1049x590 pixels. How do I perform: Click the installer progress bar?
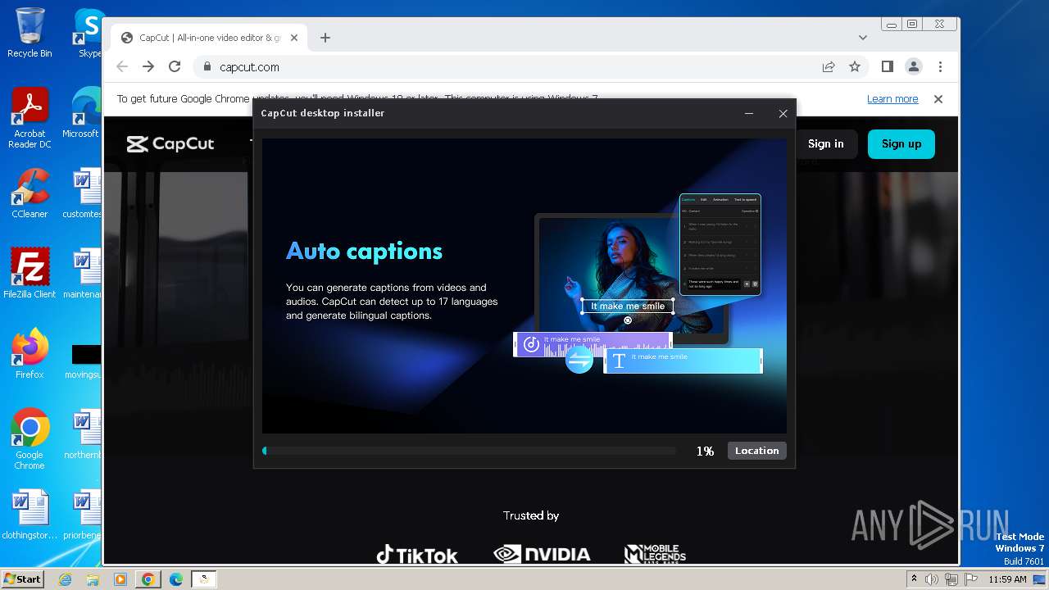[x=469, y=451]
